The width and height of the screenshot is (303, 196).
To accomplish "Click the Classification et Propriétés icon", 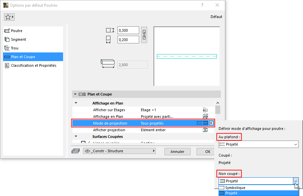I will [x=7, y=65].
